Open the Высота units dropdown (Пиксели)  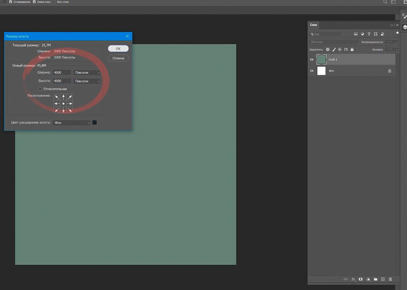[87, 81]
